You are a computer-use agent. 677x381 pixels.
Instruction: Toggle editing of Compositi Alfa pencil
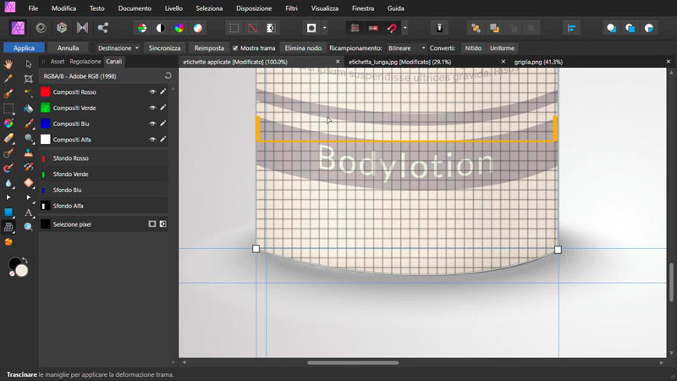tap(162, 140)
